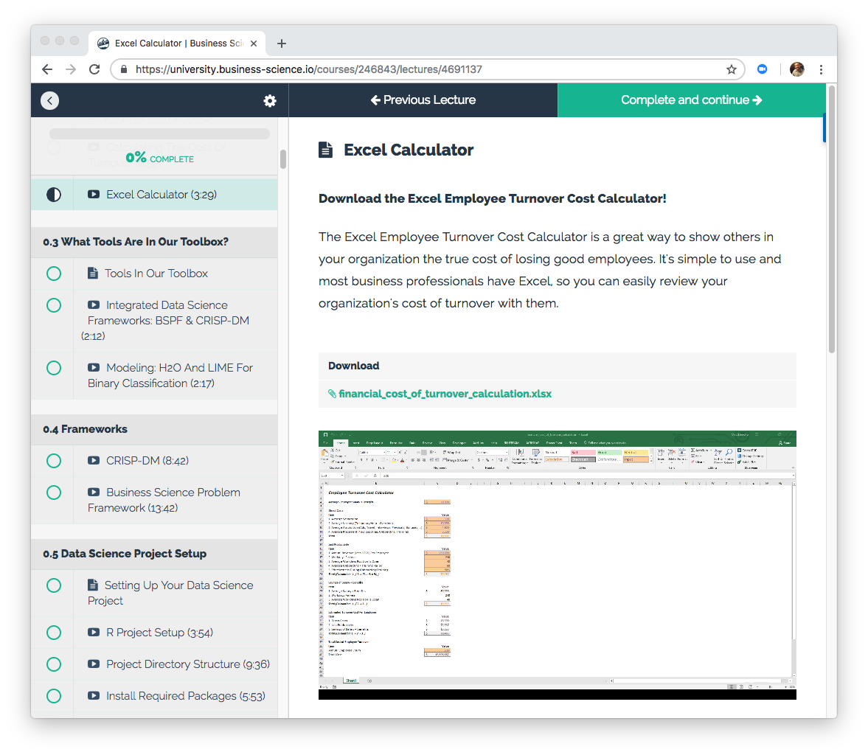Open Setting Up Your Data Science Project
The width and height of the screenshot is (868, 755).
tap(170, 593)
